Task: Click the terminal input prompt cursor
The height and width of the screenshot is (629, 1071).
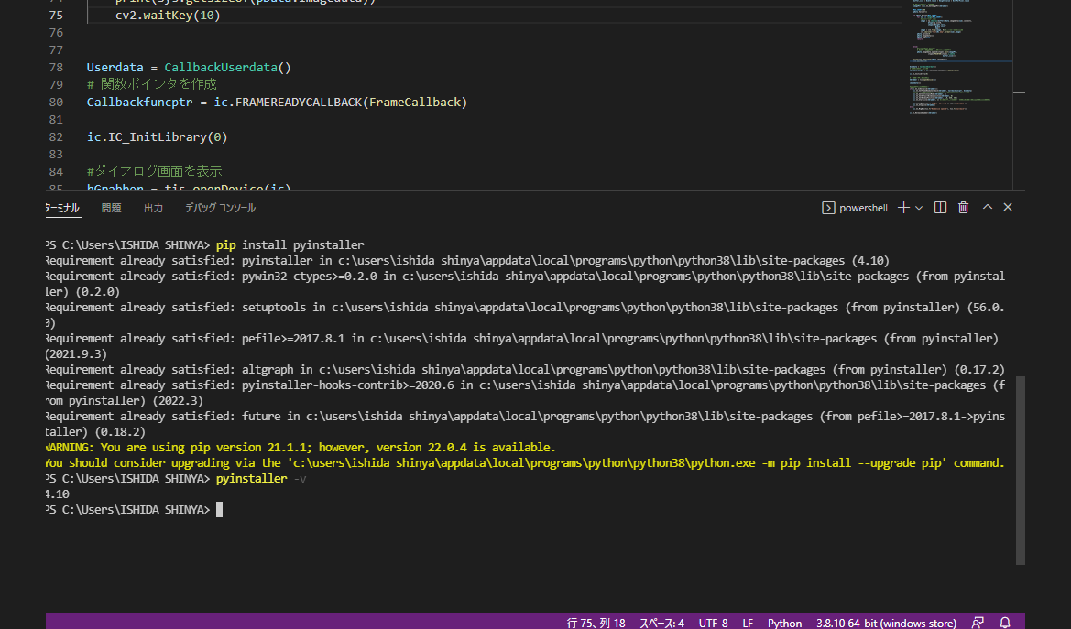Action: point(219,509)
